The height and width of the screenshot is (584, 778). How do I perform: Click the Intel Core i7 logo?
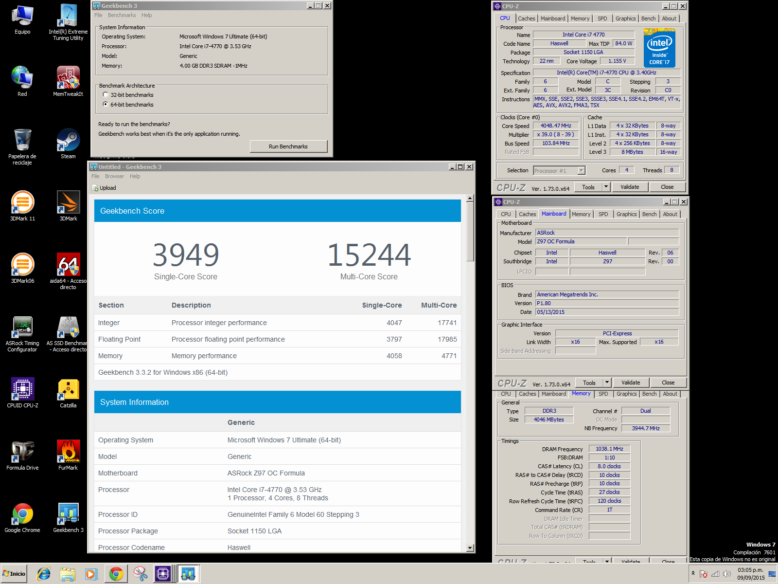pyautogui.click(x=659, y=48)
